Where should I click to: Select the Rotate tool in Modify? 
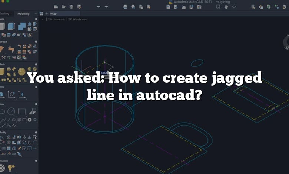pos(30,143)
